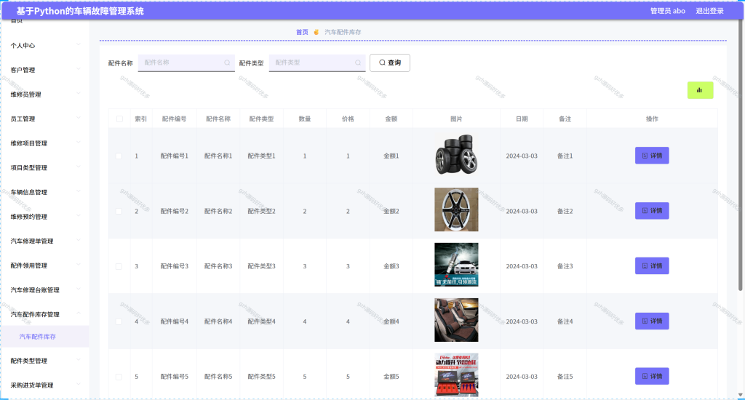Open the car seat image in row 4

pos(456,320)
